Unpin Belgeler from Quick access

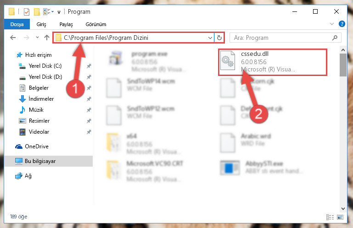89,88
